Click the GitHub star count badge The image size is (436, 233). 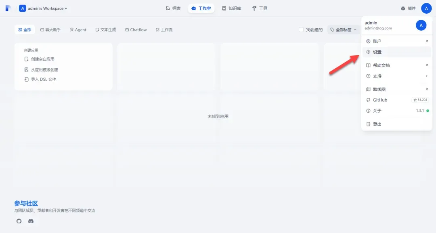[420, 100]
